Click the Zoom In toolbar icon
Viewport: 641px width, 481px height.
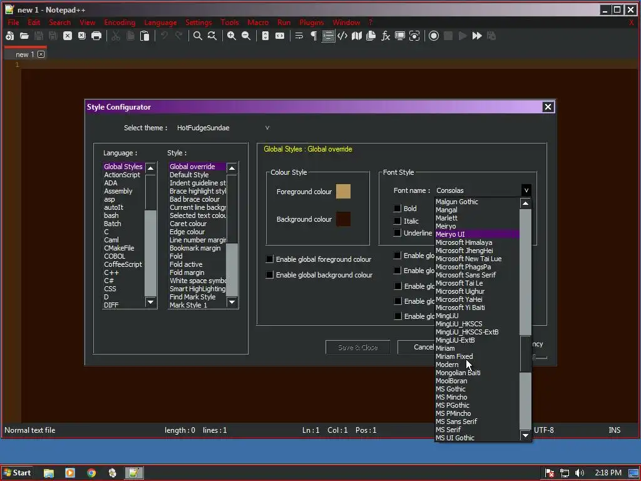coord(232,36)
